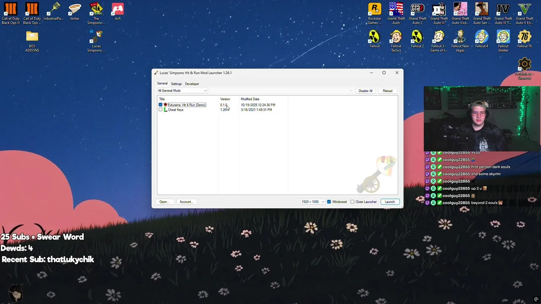Click the 3/16/2021 1:49:31 PM date cell
The width and height of the screenshot is (541, 304).
[256, 110]
